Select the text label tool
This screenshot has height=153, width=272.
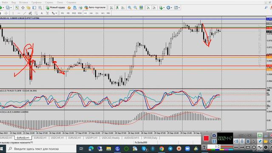pyautogui.click(x=47, y=13)
